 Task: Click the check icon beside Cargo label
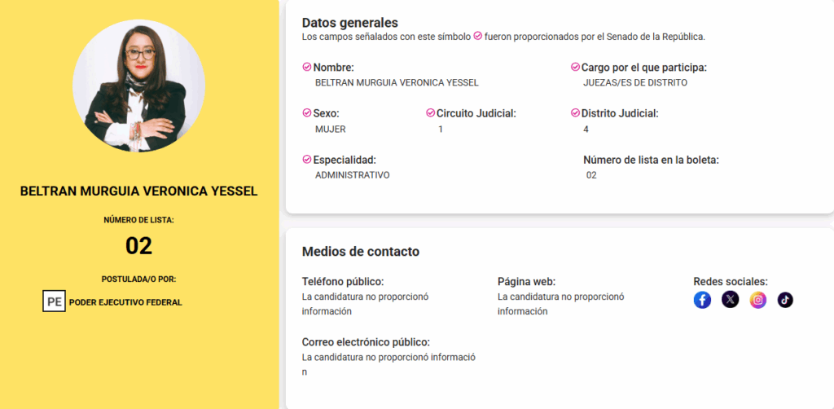575,67
